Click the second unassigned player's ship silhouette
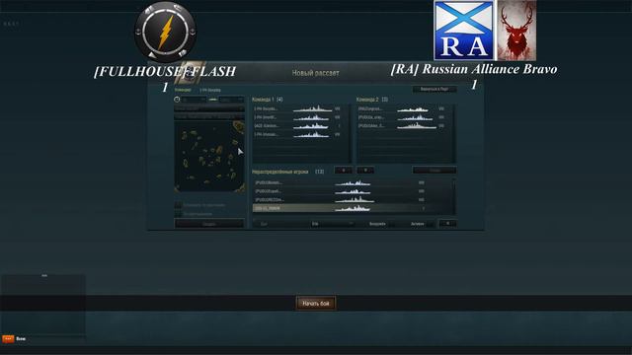 [353, 191]
